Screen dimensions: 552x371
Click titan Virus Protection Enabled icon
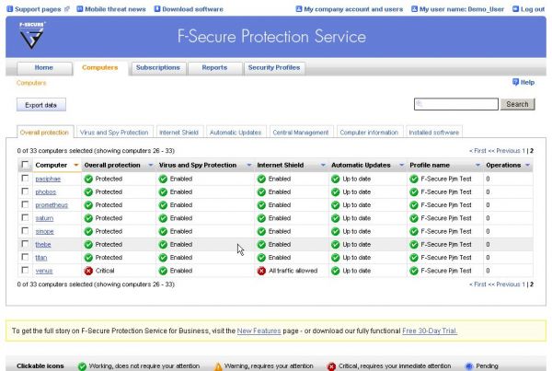pos(163,258)
